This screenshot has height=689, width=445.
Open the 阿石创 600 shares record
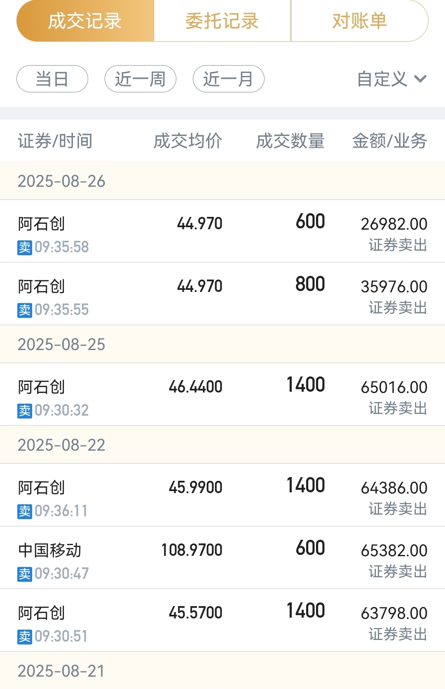(222, 231)
